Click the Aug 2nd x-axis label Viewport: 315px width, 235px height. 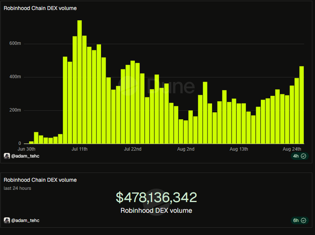(186, 149)
